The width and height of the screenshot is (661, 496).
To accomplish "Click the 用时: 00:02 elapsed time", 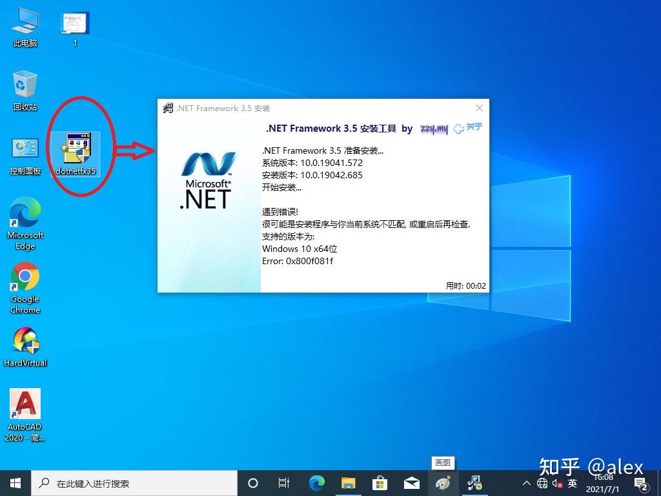I will (x=466, y=286).
